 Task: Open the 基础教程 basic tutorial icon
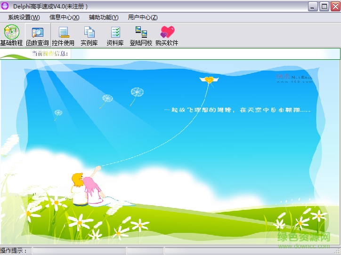tap(11, 35)
